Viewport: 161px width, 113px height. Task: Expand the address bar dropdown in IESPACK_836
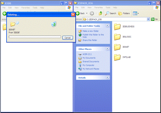click(x=148, y=19)
